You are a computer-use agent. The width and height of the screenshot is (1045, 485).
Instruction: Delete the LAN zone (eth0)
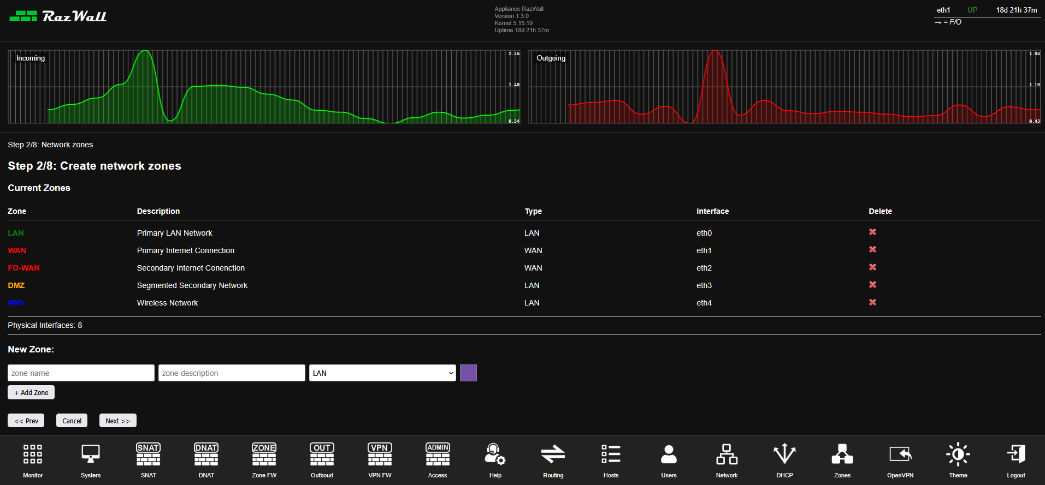[873, 232]
